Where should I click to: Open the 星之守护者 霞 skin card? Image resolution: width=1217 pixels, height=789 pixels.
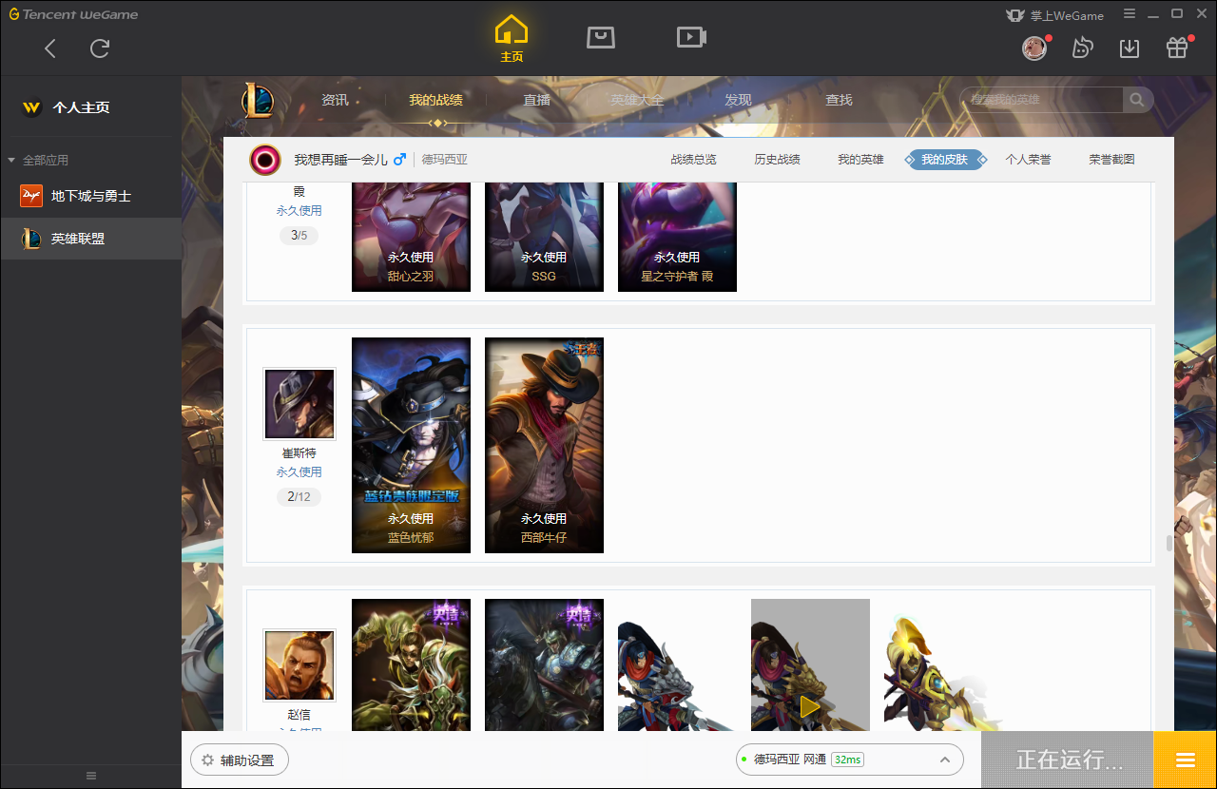677,237
